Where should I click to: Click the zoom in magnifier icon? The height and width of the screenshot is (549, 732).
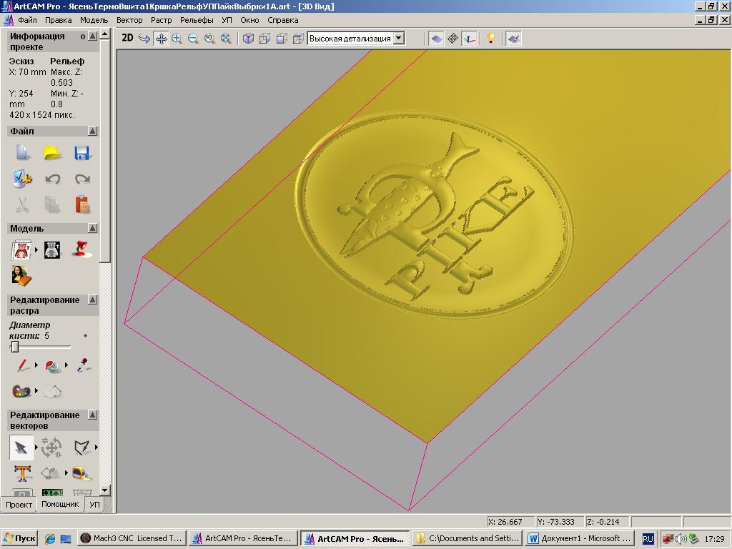tap(177, 39)
